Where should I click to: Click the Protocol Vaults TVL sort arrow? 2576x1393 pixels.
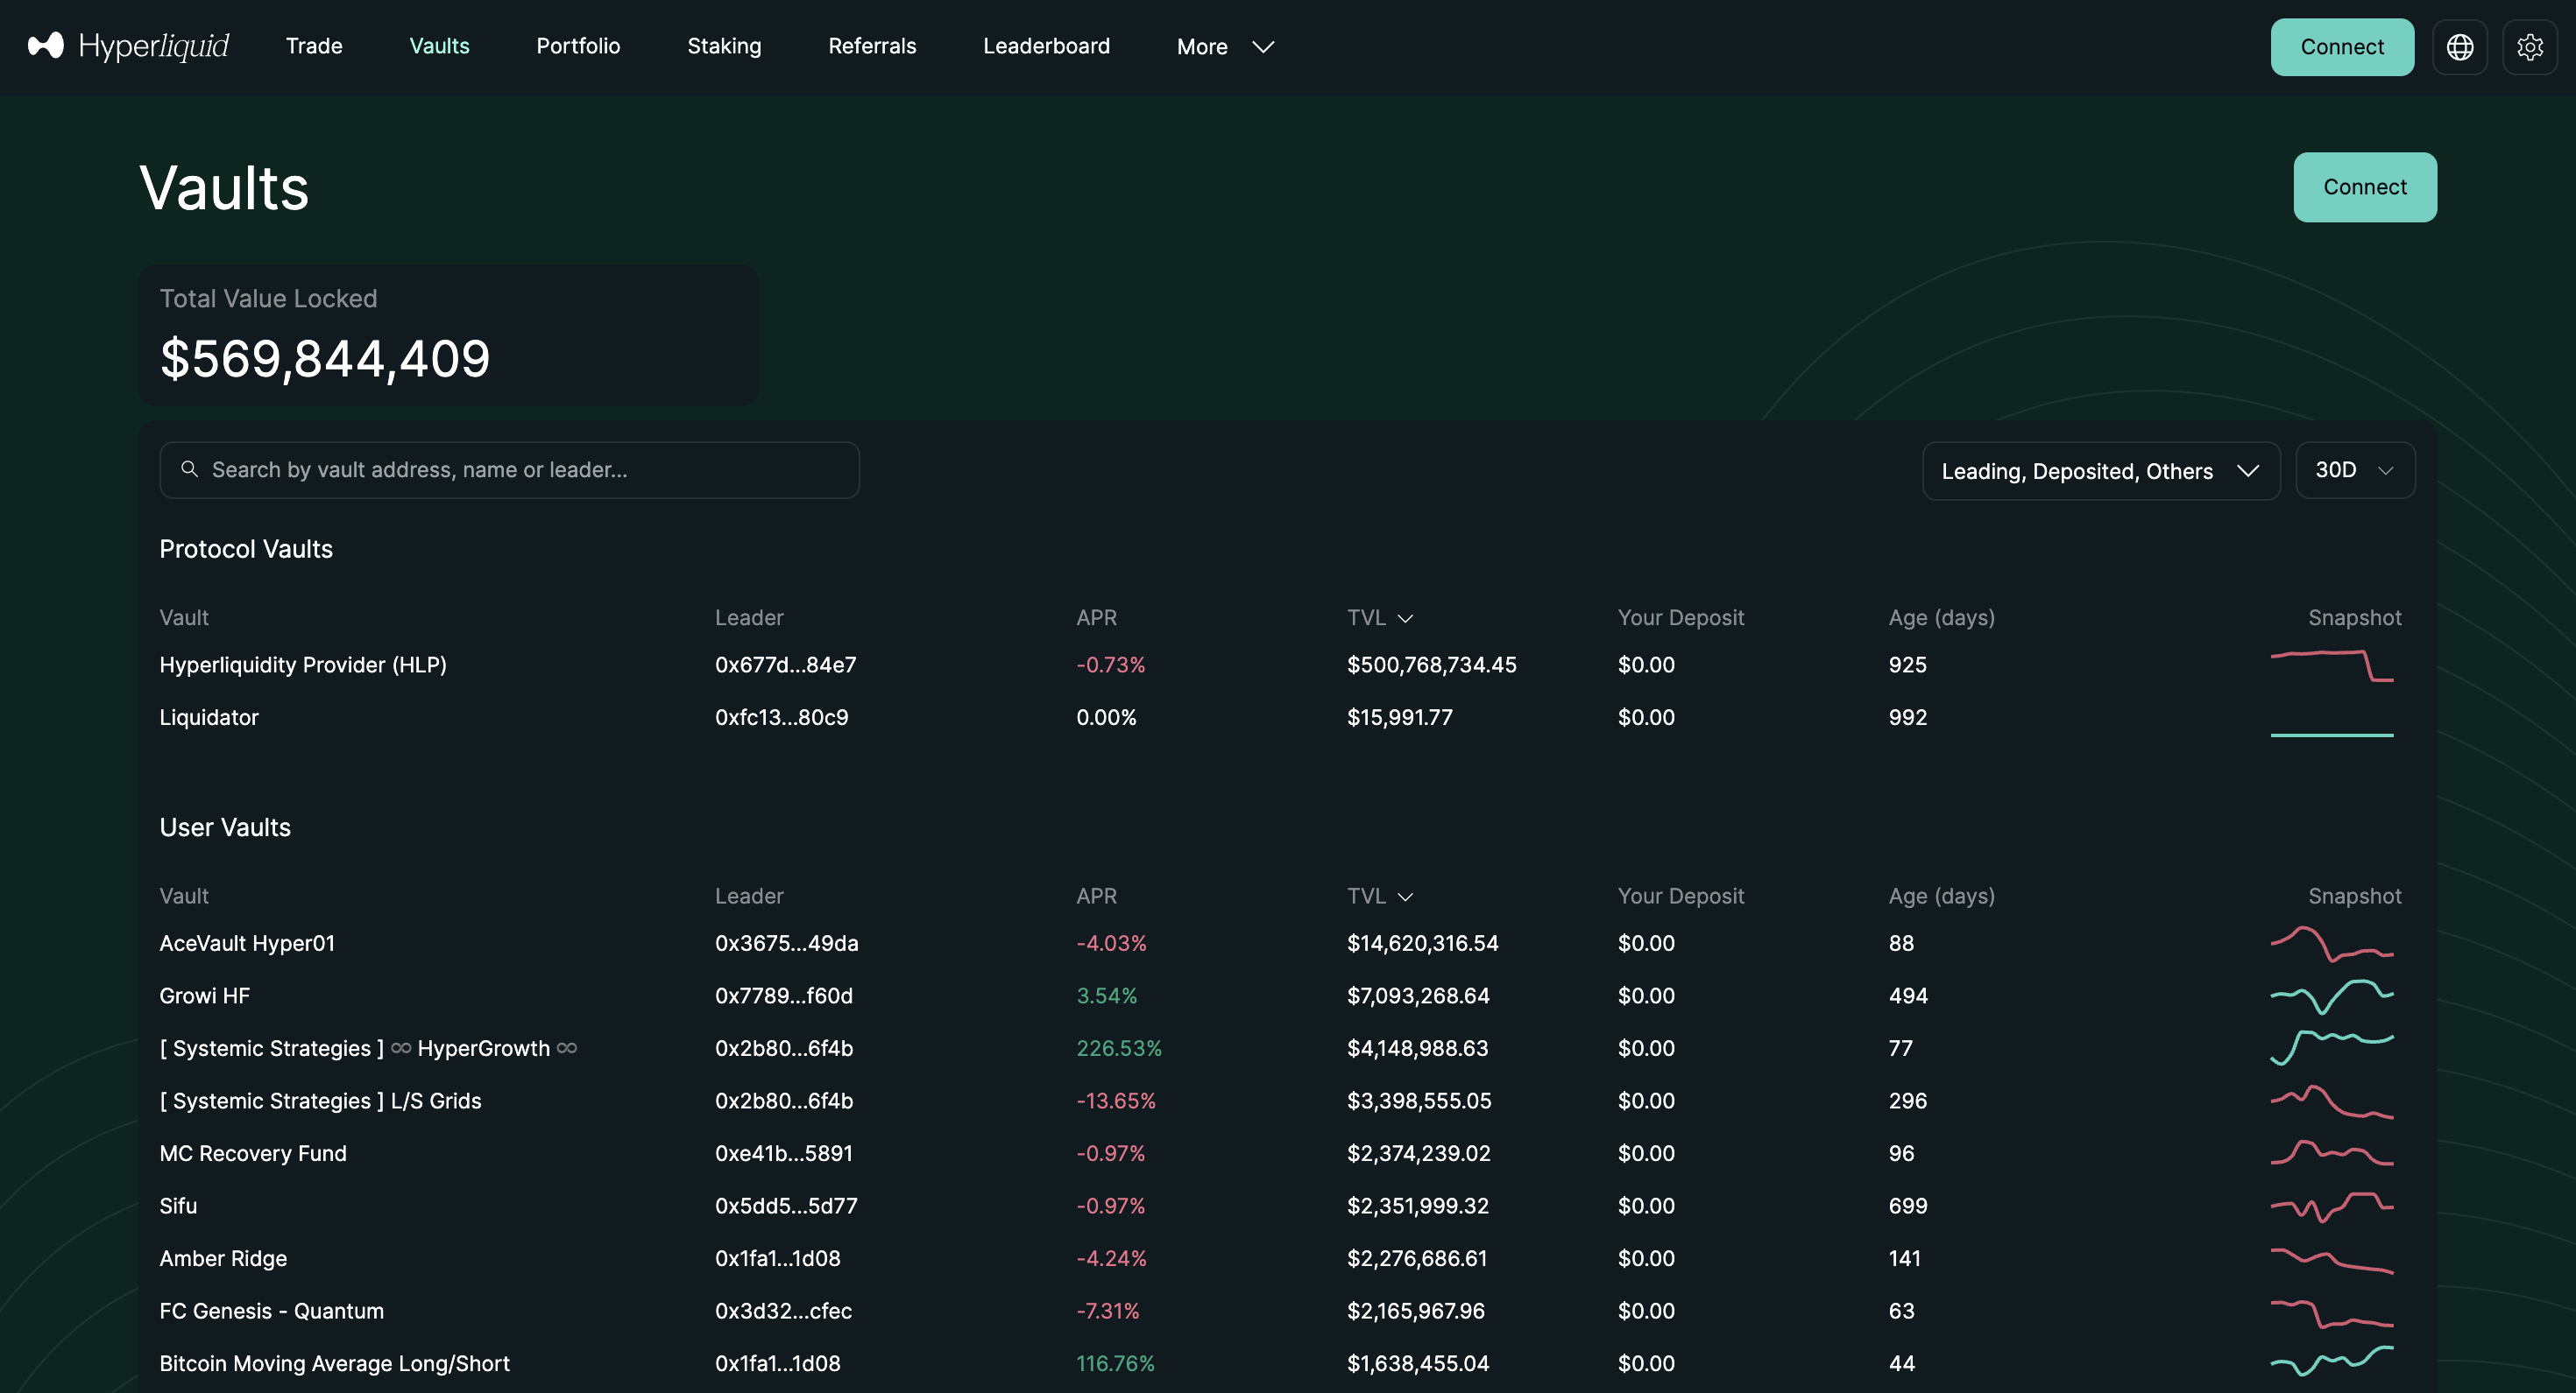pyautogui.click(x=1405, y=618)
